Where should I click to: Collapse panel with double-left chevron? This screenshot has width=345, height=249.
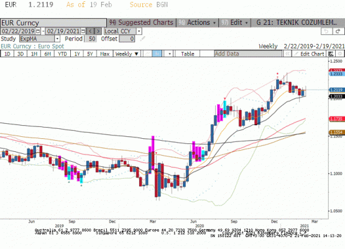coord(287,54)
